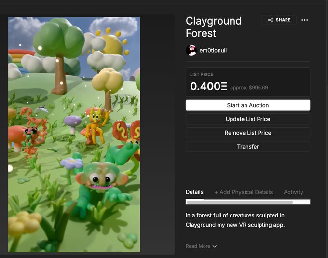This screenshot has height=258, width=328.
Task: Click the LIST PRICE label
Action: (202, 74)
